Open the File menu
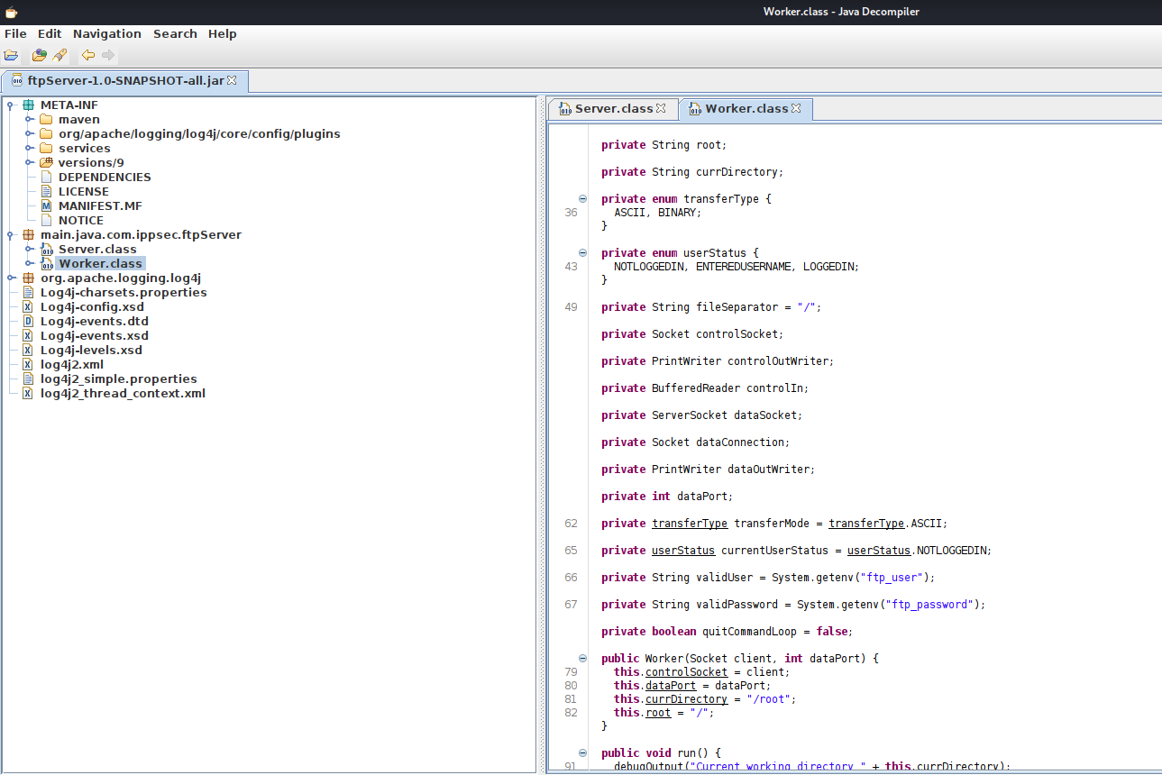This screenshot has width=1162, height=775. 15,33
